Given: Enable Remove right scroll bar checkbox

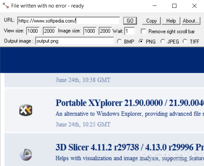Looking at the screenshot, I should click(143, 31).
